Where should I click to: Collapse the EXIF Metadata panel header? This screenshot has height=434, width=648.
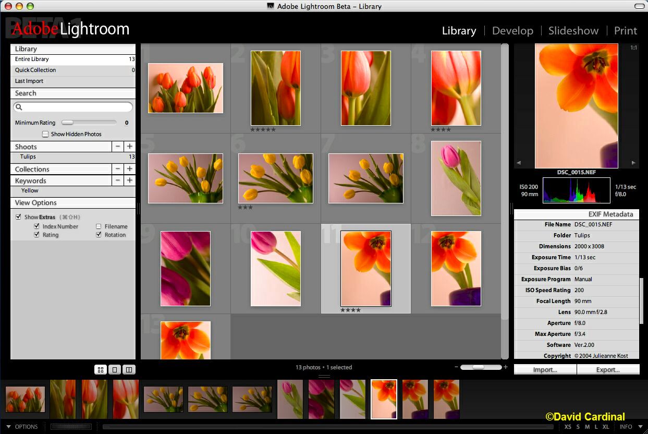pos(577,214)
